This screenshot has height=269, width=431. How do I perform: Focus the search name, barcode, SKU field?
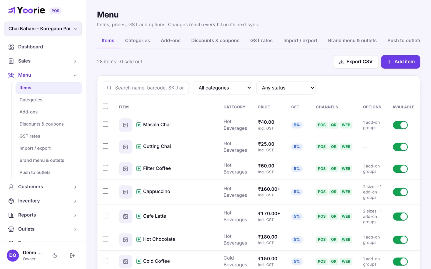click(x=146, y=88)
